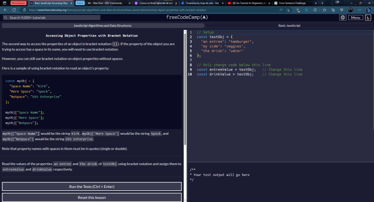This screenshot has height=202, width=374.
Task: View site info via the padlock icon
Action: click(24, 10)
